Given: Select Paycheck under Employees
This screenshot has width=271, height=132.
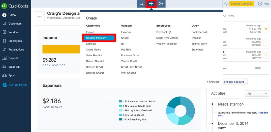Looking at the screenshot, I should pyautogui.click(x=162, y=32).
